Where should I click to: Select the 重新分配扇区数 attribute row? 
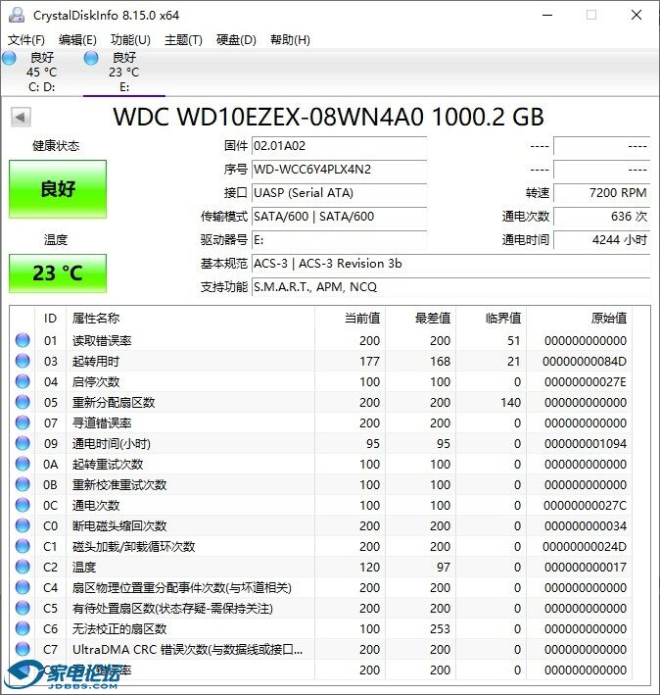pos(321,402)
